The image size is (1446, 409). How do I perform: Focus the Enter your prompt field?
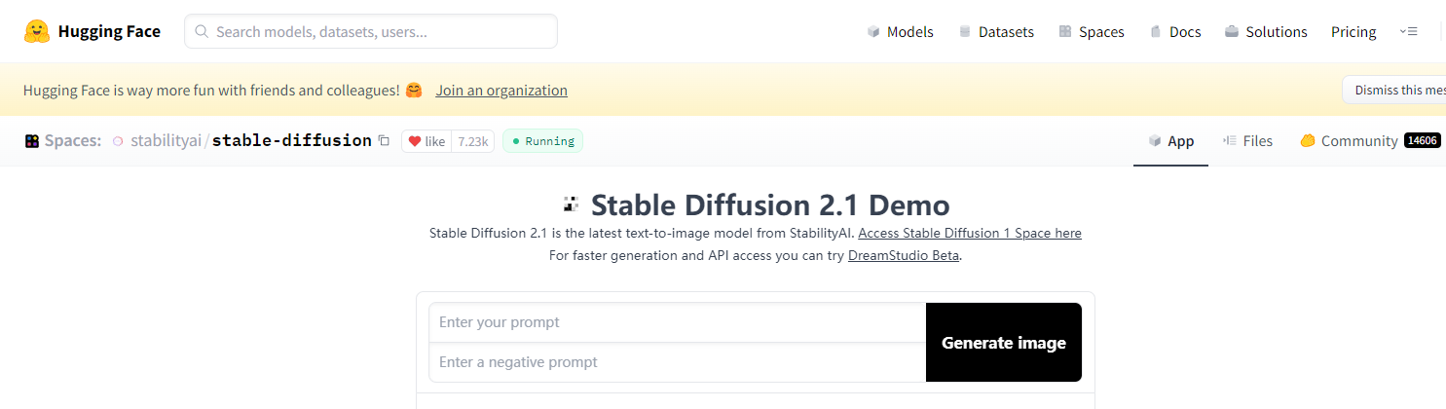point(678,322)
